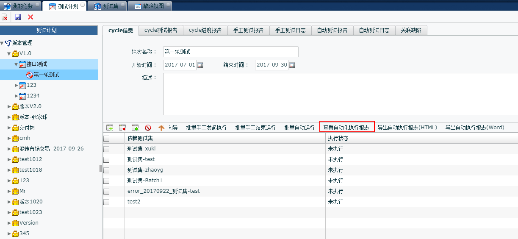This screenshot has width=518, height=239.
Task: Click 查看自动化执行报表 button
Action: [x=346, y=128]
